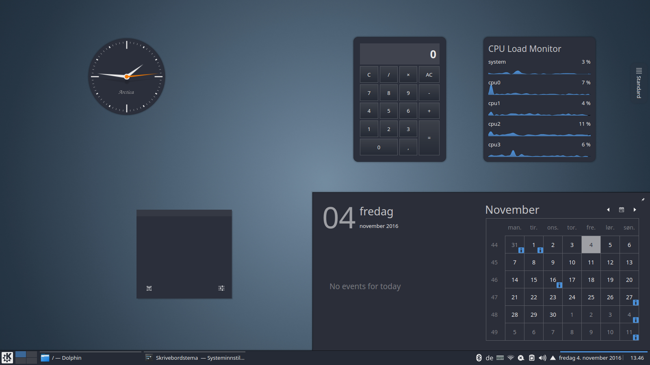Screen dimensions: 650x365
Task: Click November month heading in calendar
Action: pos(512,210)
